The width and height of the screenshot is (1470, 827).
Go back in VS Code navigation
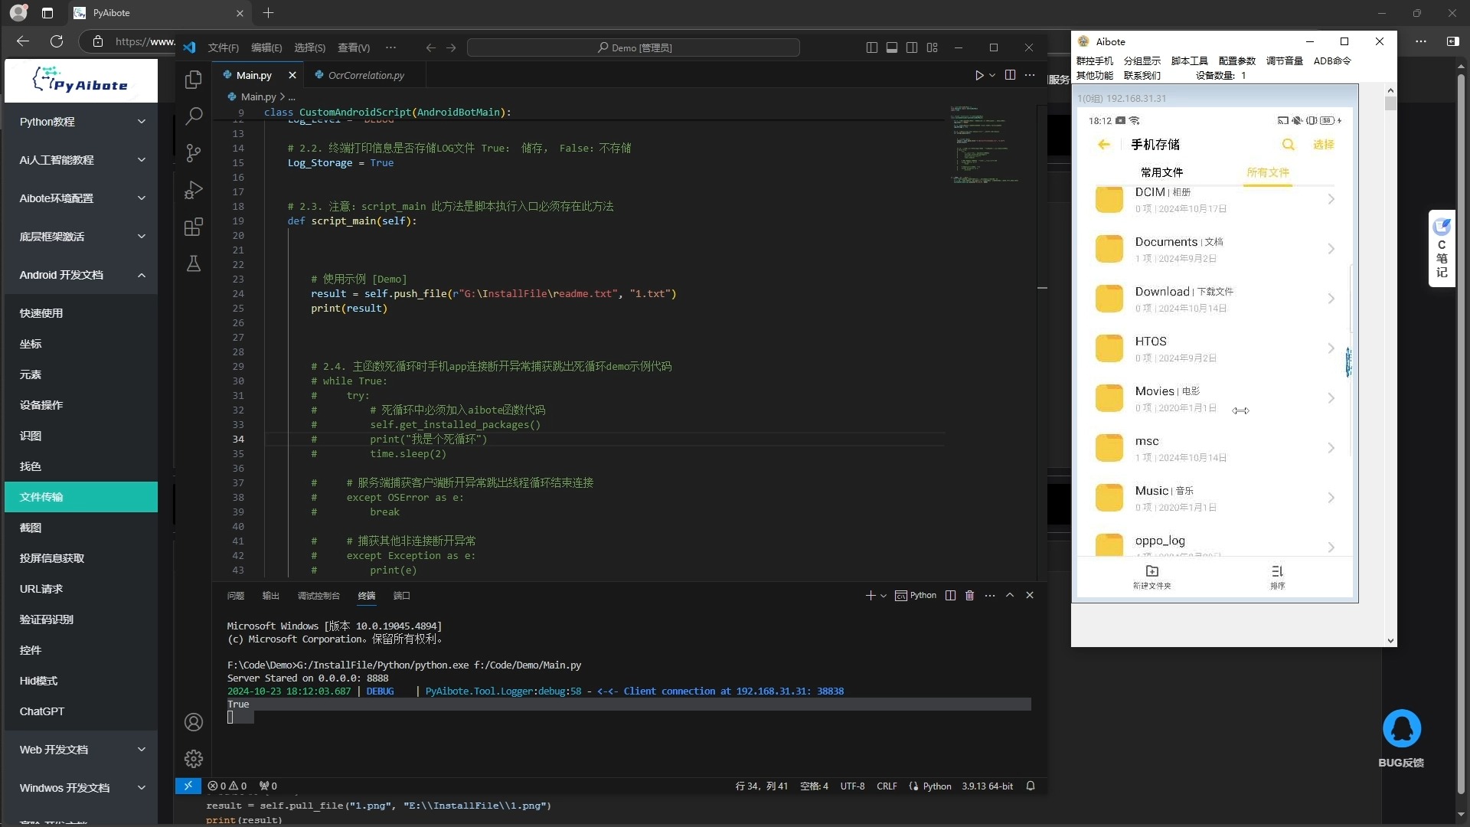point(431,47)
